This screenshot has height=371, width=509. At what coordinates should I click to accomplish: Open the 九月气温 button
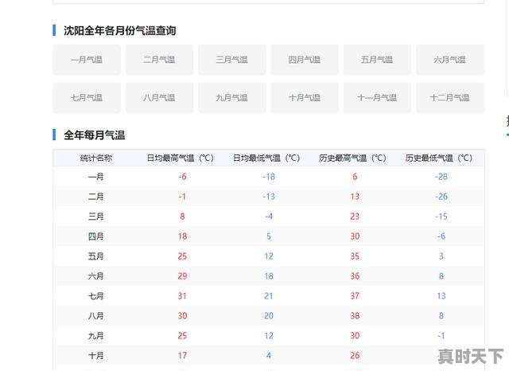pyautogui.click(x=232, y=98)
